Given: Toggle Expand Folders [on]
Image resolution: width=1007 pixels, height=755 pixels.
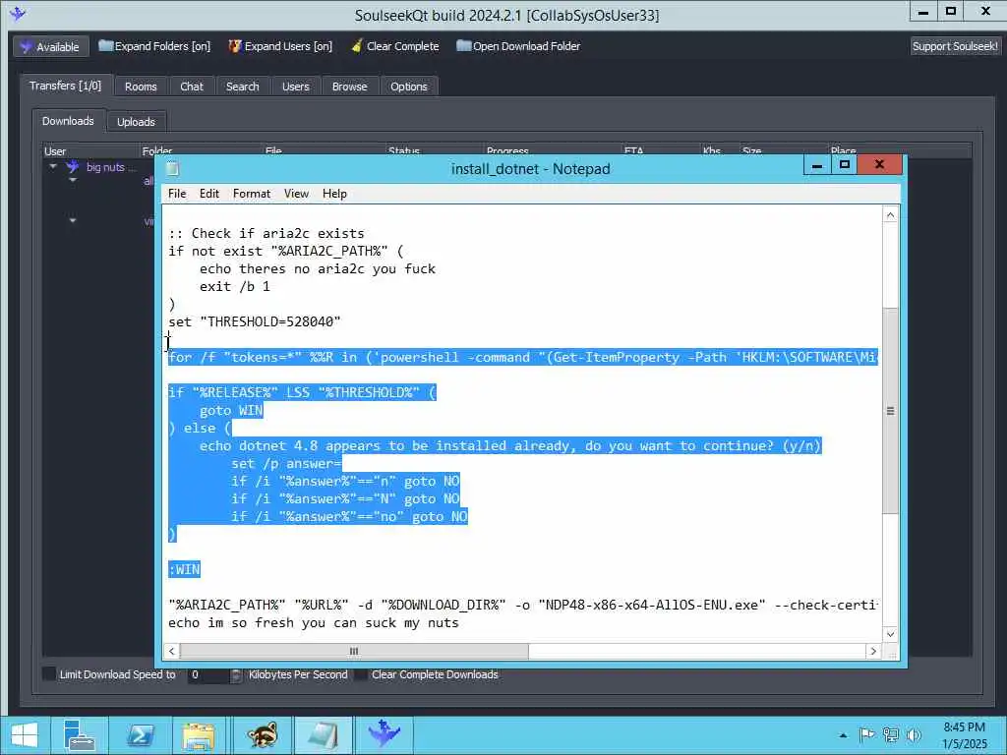Looking at the screenshot, I should point(154,46).
